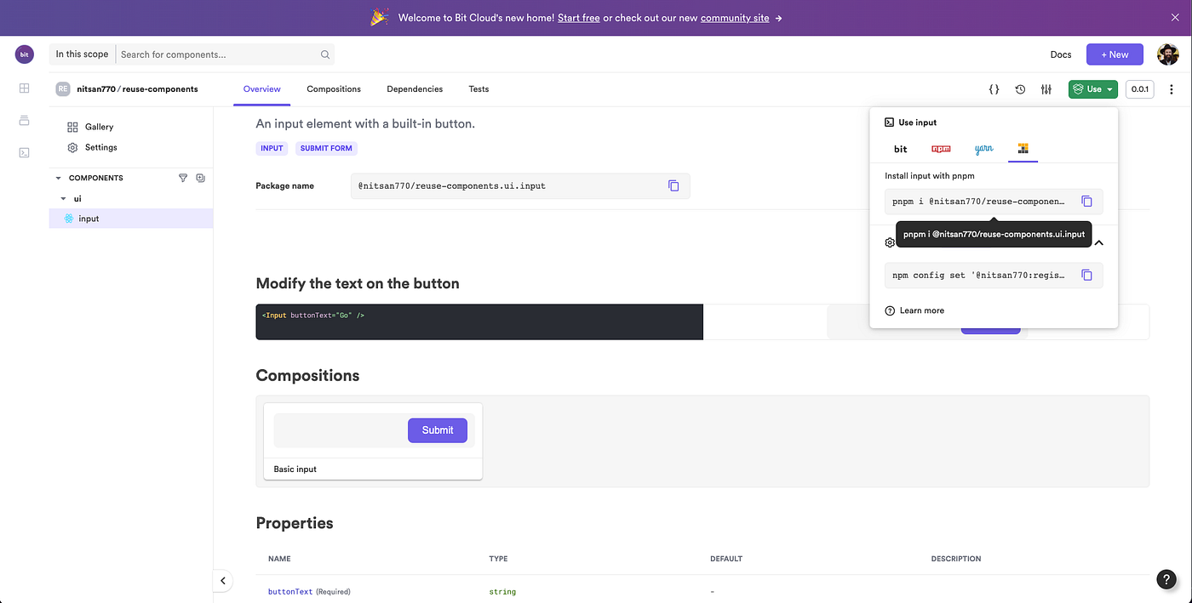This screenshot has width=1192, height=603.
Task: Collapse the sidebar with the chevron
Action: (222, 581)
